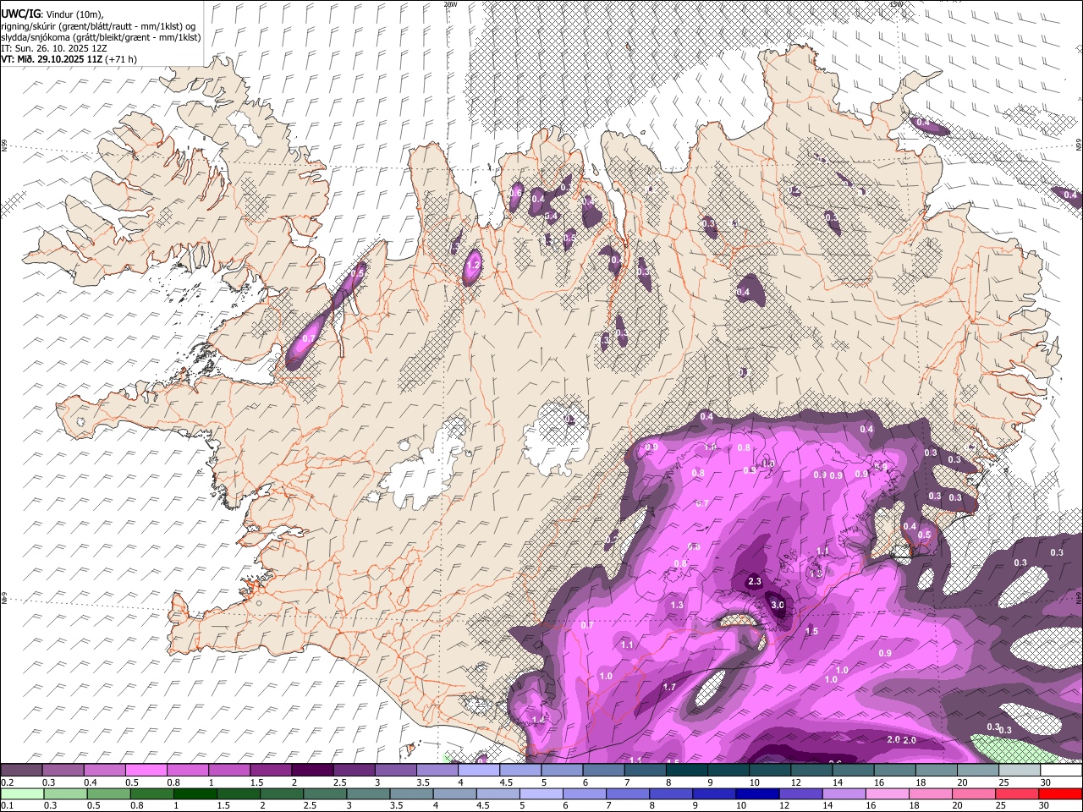The width and height of the screenshot is (1083, 812).
Task: Click the lower legend swatch between 0.1 and 0.3
Action: (x=22, y=793)
